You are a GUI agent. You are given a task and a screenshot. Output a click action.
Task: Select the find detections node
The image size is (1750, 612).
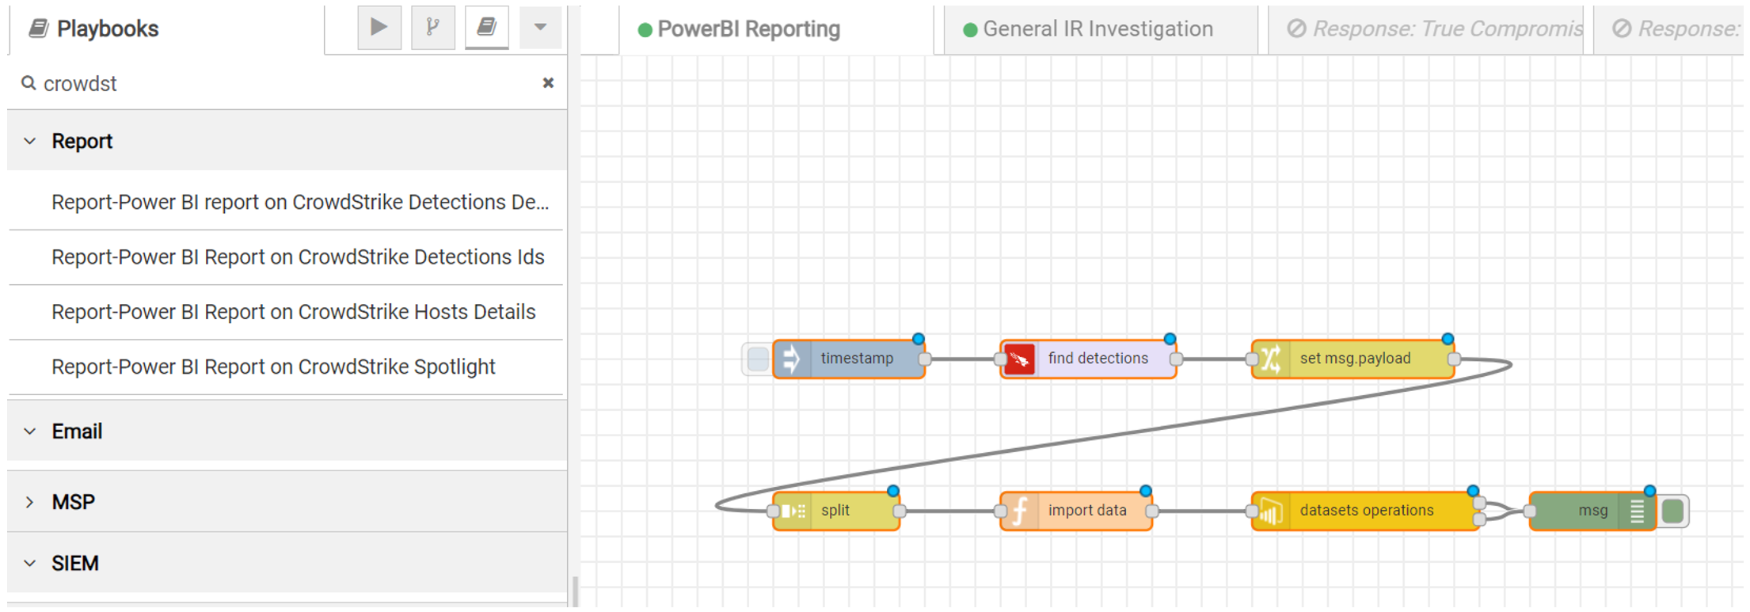coord(1089,359)
